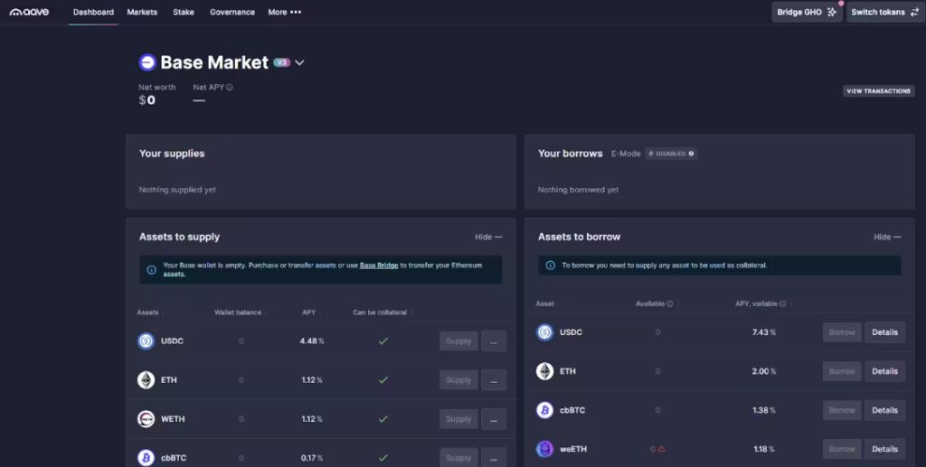This screenshot has height=467, width=926.
Task: Expand the Base Market selector dropdown
Action: [299, 62]
